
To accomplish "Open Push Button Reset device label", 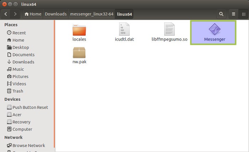I will pos(30,107).
